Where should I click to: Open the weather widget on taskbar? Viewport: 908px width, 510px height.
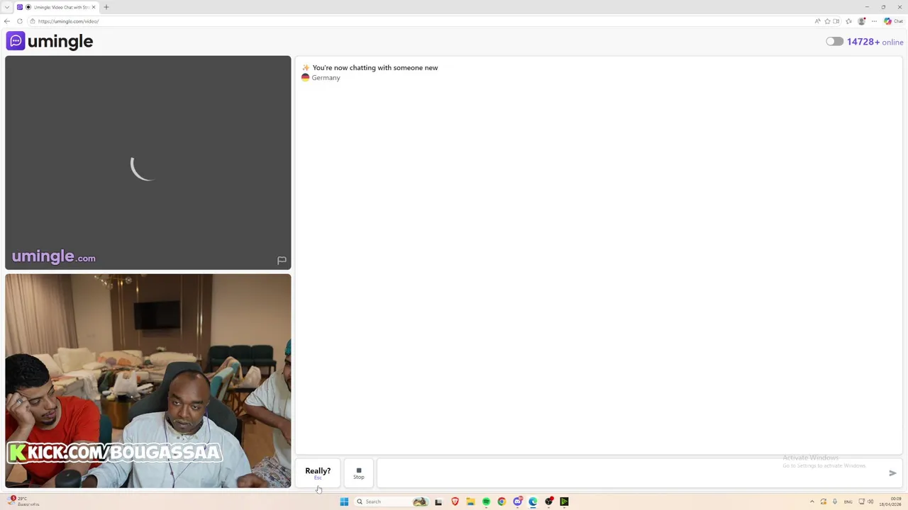point(23,501)
